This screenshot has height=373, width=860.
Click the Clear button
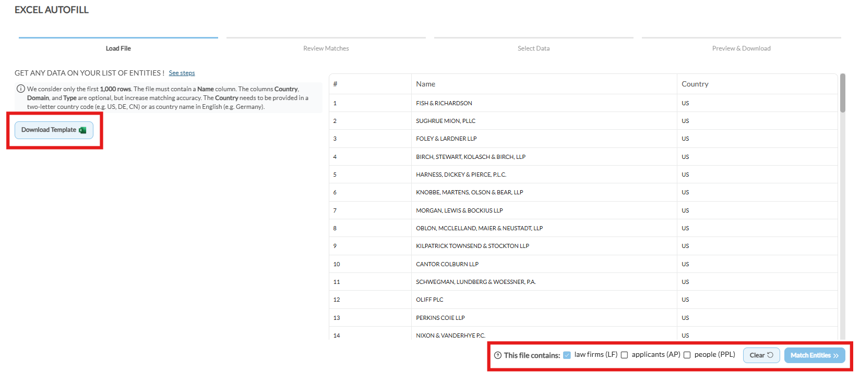click(761, 355)
